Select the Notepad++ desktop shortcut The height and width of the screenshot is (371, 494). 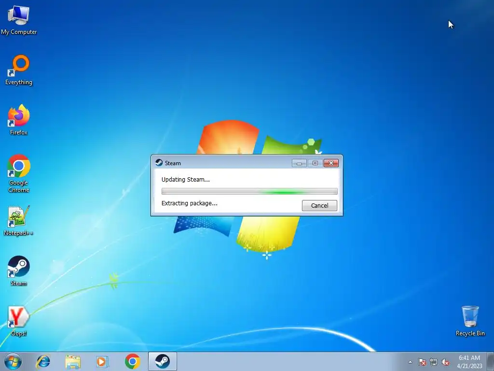18,220
